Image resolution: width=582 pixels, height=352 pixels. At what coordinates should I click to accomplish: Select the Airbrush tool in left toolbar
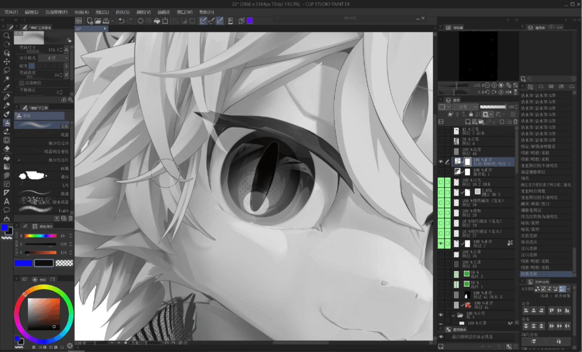point(7,122)
